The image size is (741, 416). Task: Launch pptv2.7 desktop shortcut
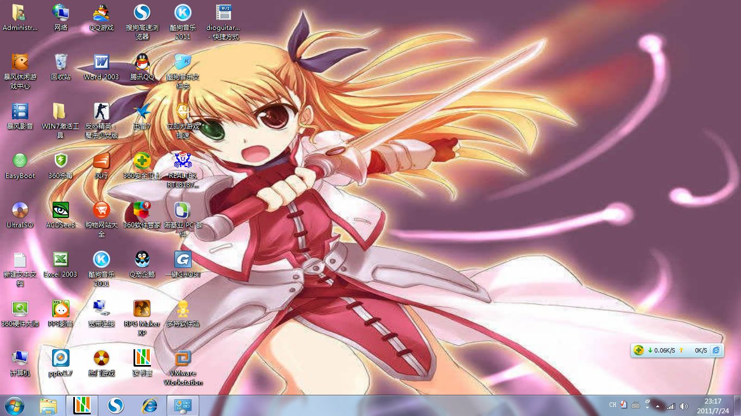61,363
